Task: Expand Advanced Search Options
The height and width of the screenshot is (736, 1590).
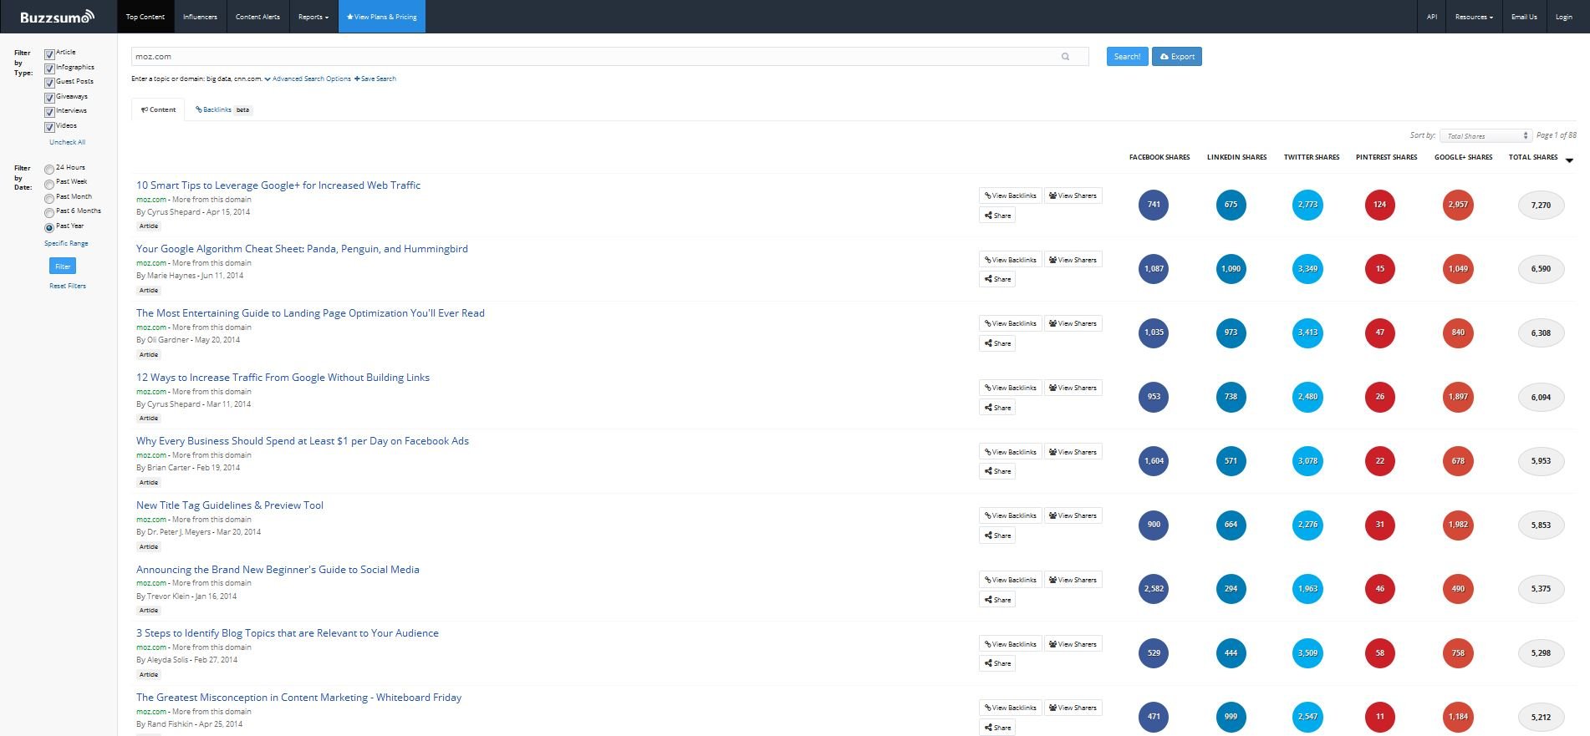Action: [x=308, y=79]
